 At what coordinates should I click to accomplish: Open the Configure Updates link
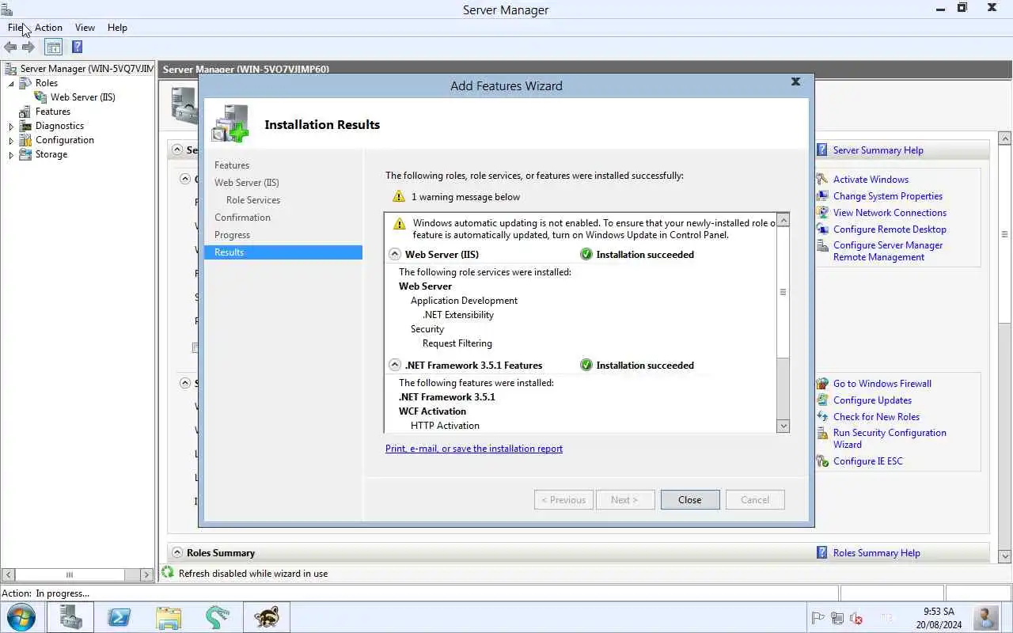(x=872, y=400)
